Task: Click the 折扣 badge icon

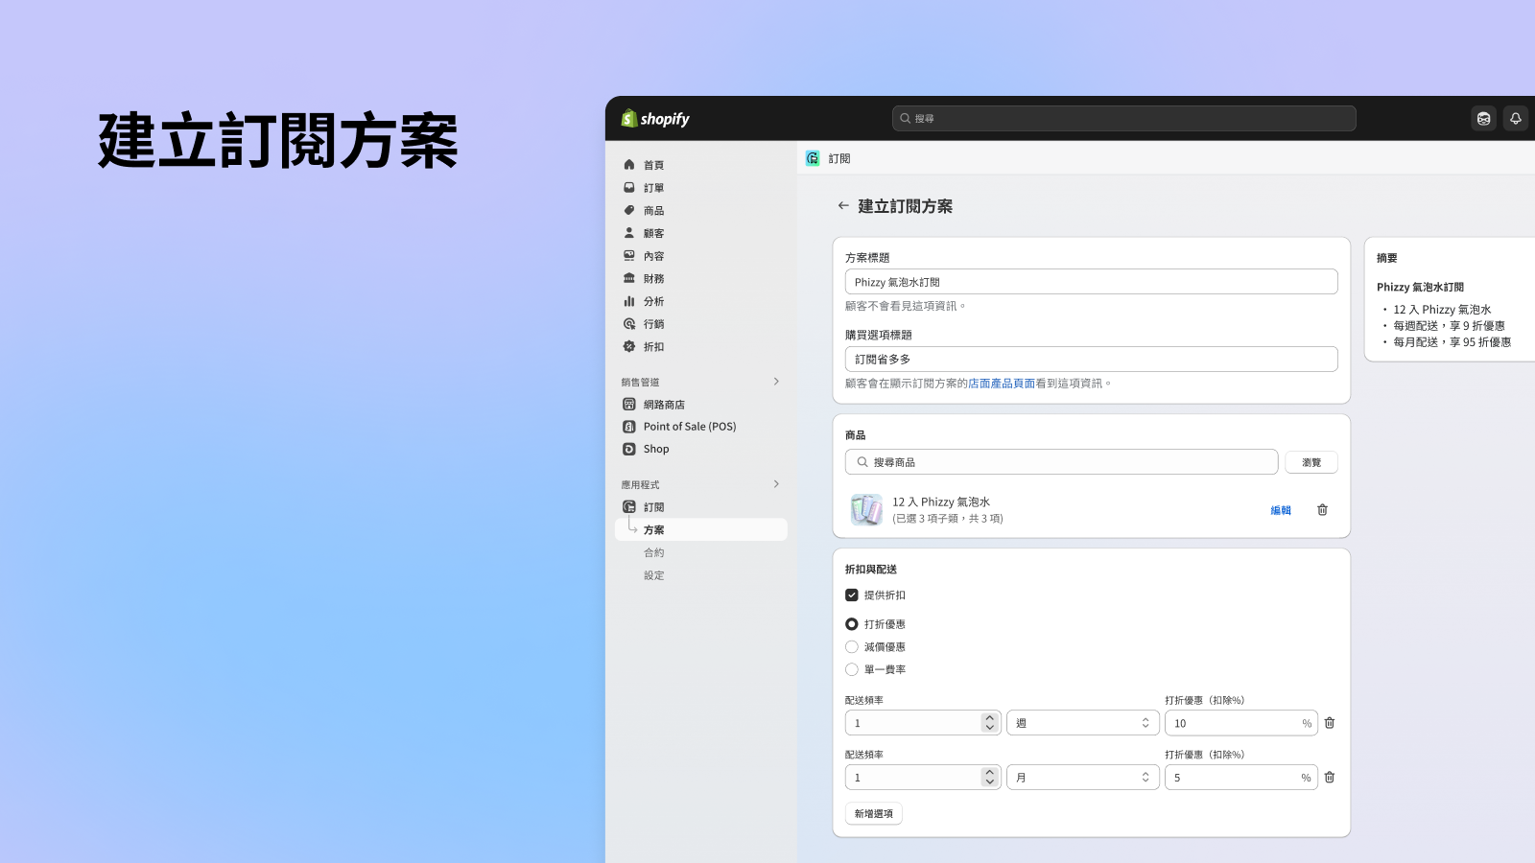Action: coord(629,346)
